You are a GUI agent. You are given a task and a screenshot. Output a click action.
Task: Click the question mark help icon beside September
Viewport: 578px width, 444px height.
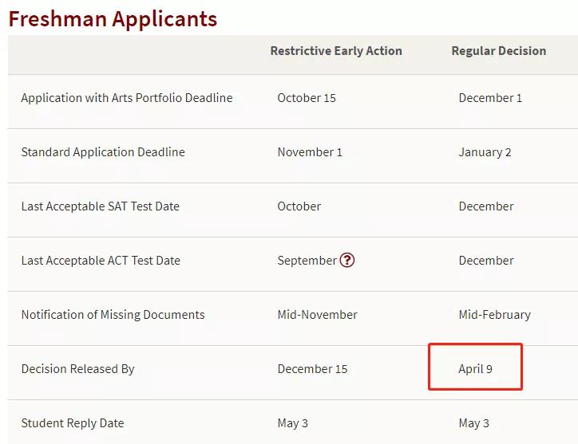pyautogui.click(x=346, y=260)
